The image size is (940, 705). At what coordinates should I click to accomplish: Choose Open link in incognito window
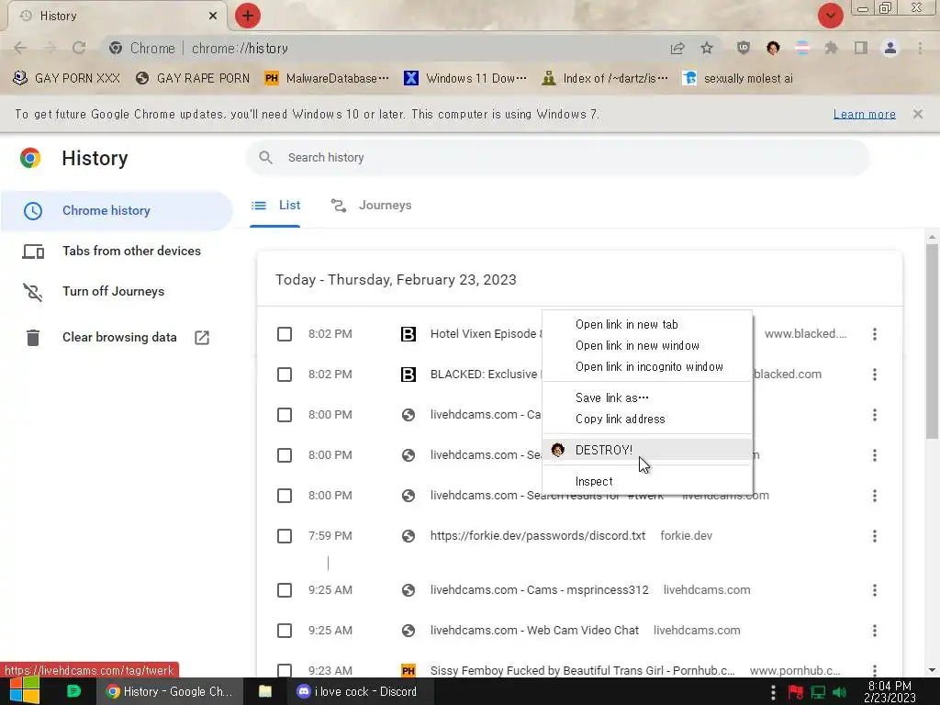click(647, 367)
